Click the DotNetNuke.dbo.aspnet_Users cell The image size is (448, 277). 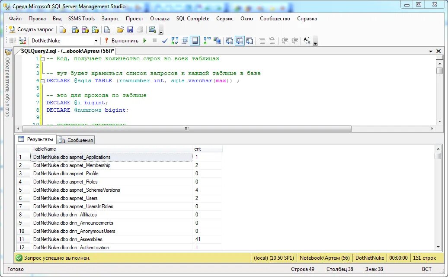tap(111, 198)
